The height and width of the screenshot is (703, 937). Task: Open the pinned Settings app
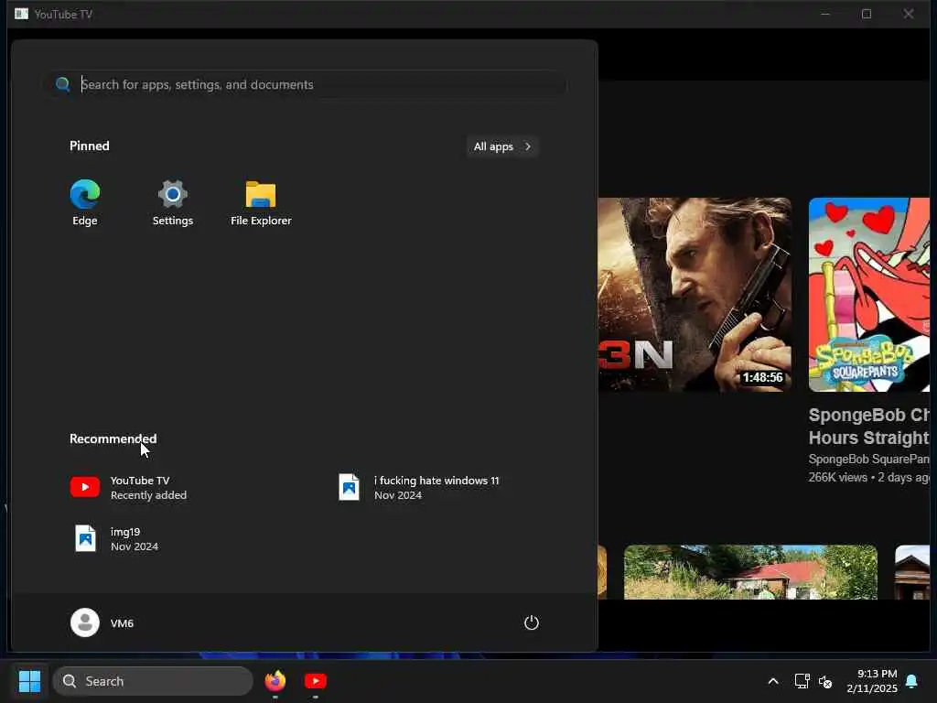point(173,202)
